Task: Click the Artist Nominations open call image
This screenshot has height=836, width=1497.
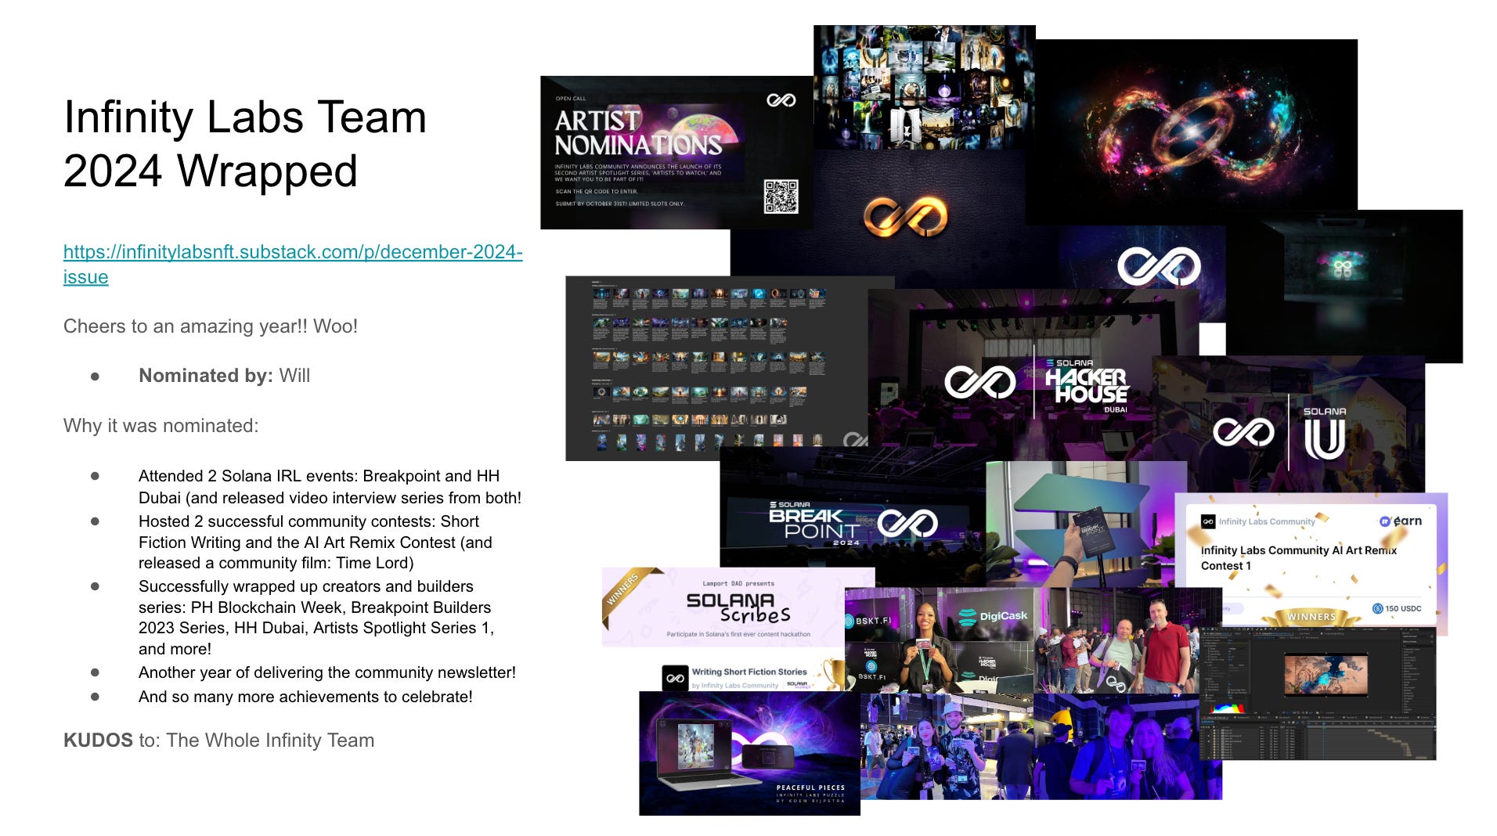Action: pyautogui.click(x=676, y=153)
